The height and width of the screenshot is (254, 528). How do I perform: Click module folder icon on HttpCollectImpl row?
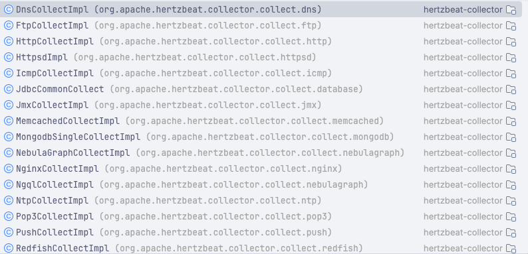(511, 42)
